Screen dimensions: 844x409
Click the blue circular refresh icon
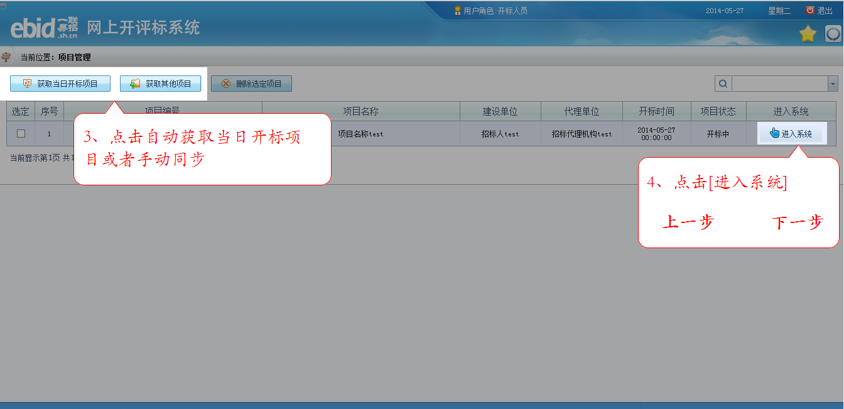(833, 34)
